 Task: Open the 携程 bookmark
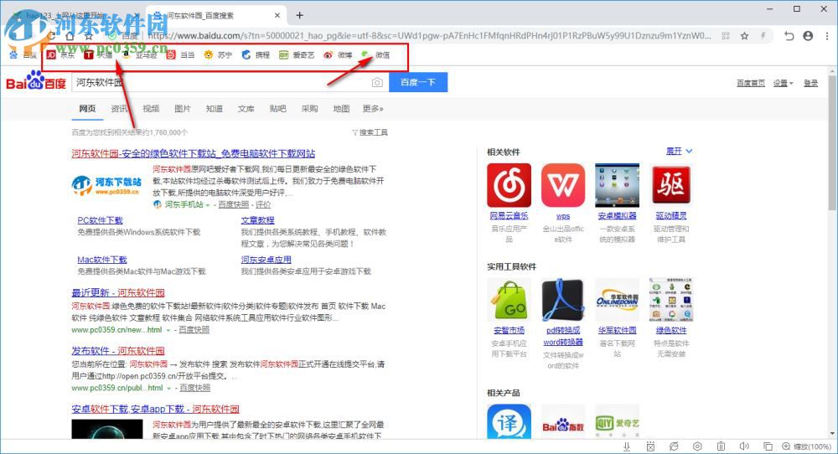(256, 54)
